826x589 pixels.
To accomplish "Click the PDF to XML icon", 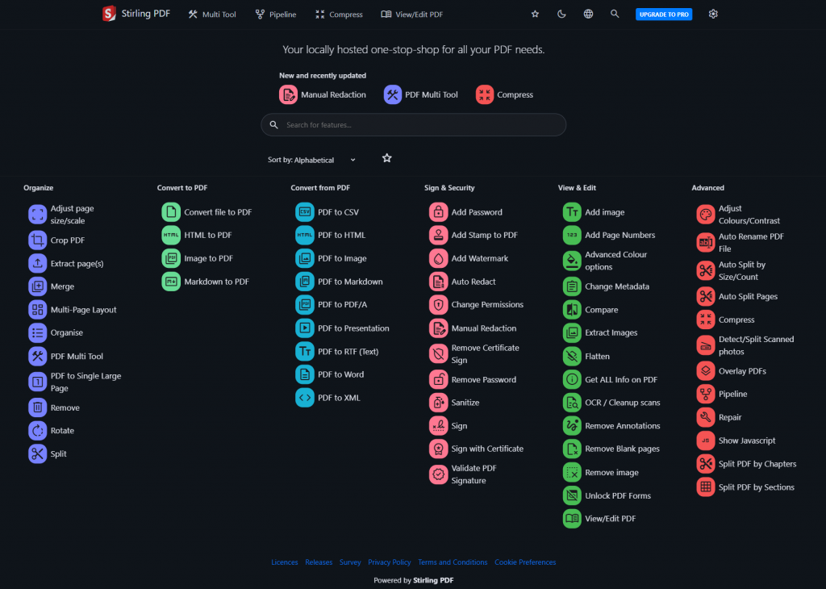I will pos(304,398).
